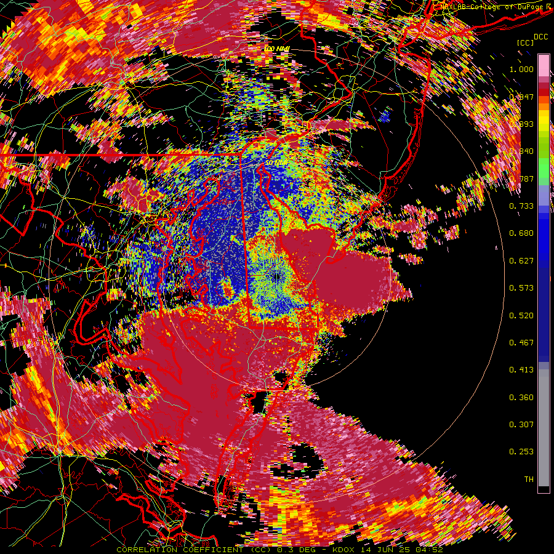Pick the light pink swatch at the top of the color bar
Image resolution: width=554 pixels, height=554 pixels.
[x=544, y=65]
